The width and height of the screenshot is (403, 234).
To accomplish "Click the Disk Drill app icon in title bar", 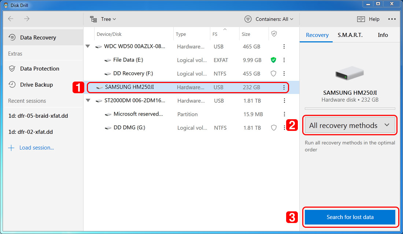I will pyautogui.click(x=5, y=5).
